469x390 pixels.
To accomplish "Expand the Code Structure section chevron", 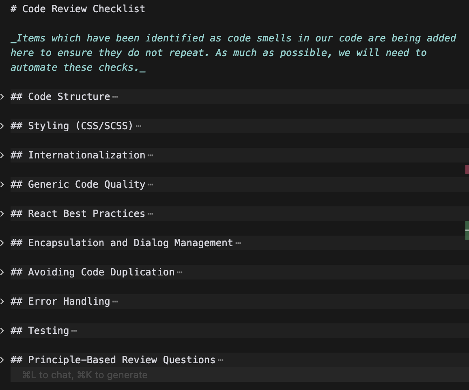I will (3, 97).
